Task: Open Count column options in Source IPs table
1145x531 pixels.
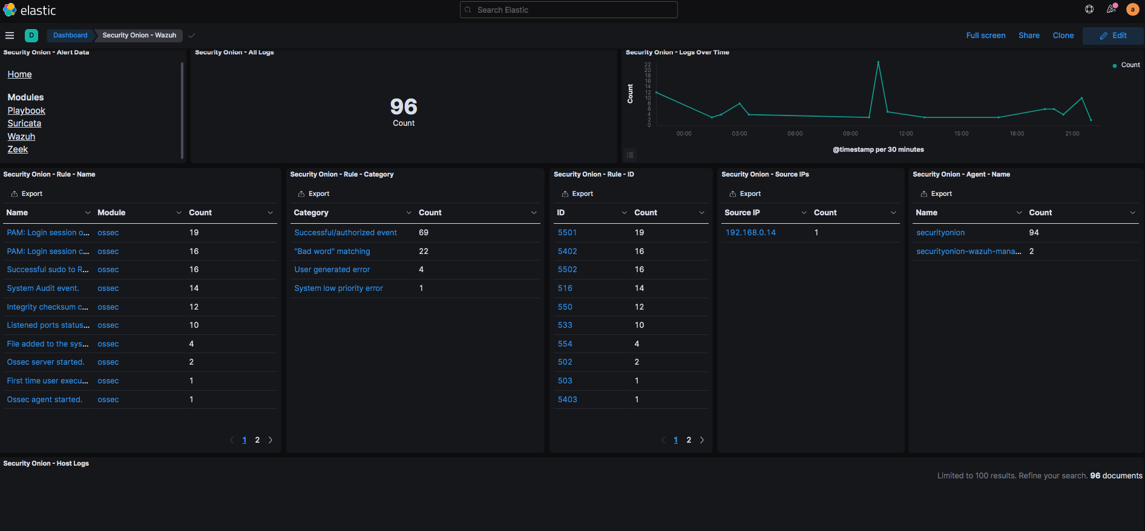Action: (893, 212)
